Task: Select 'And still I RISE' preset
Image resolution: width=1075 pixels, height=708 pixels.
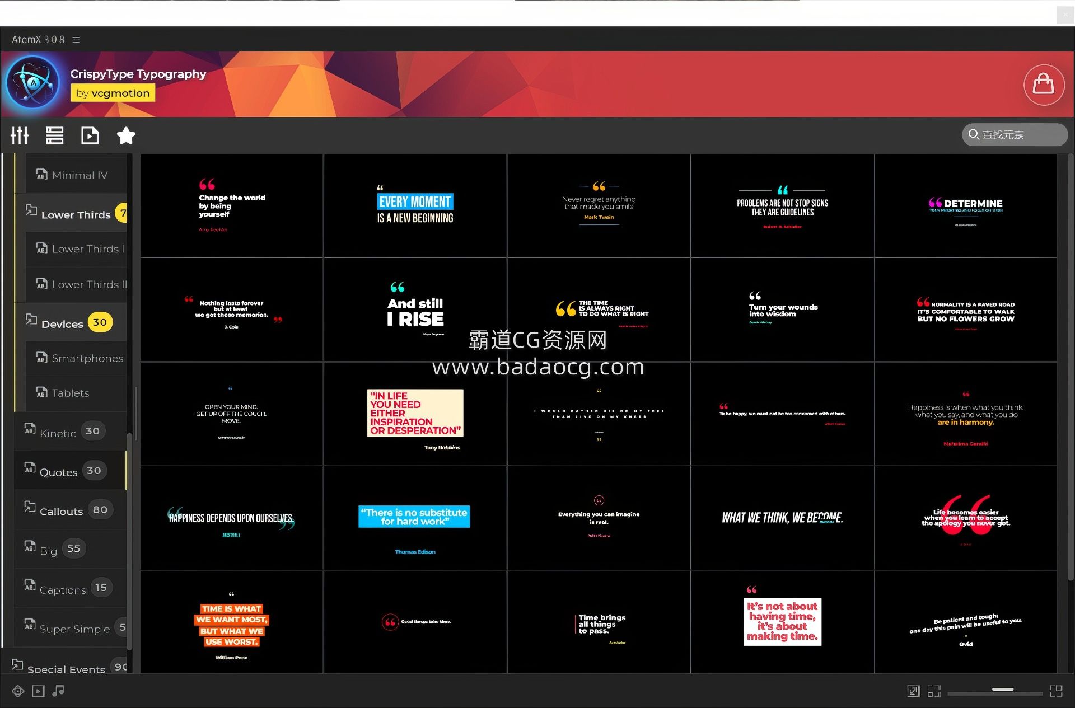Action: [415, 310]
